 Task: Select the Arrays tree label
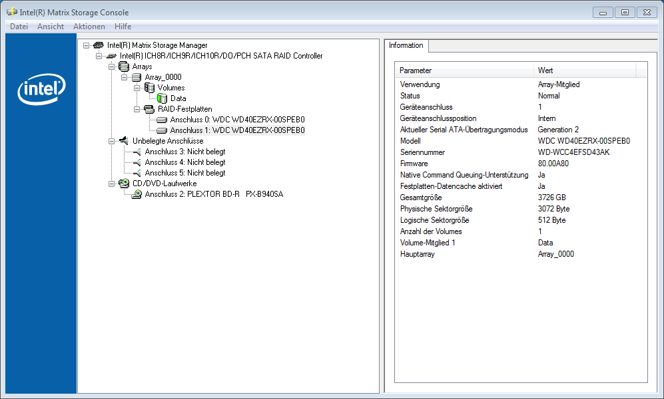[x=142, y=66]
